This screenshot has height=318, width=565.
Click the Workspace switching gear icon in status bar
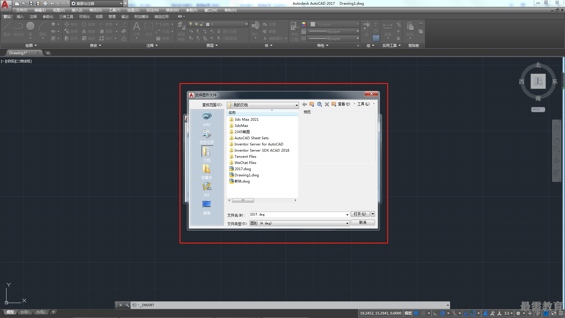click(x=518, y=313)
